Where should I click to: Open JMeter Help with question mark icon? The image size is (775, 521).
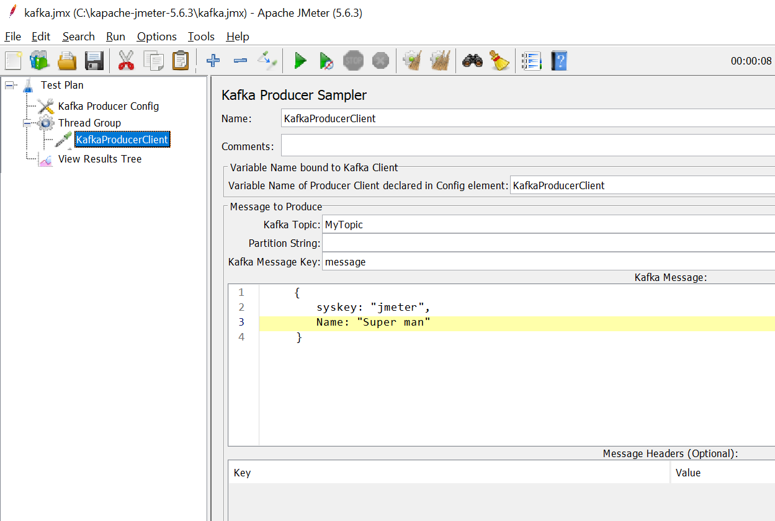tap(558, 60)
